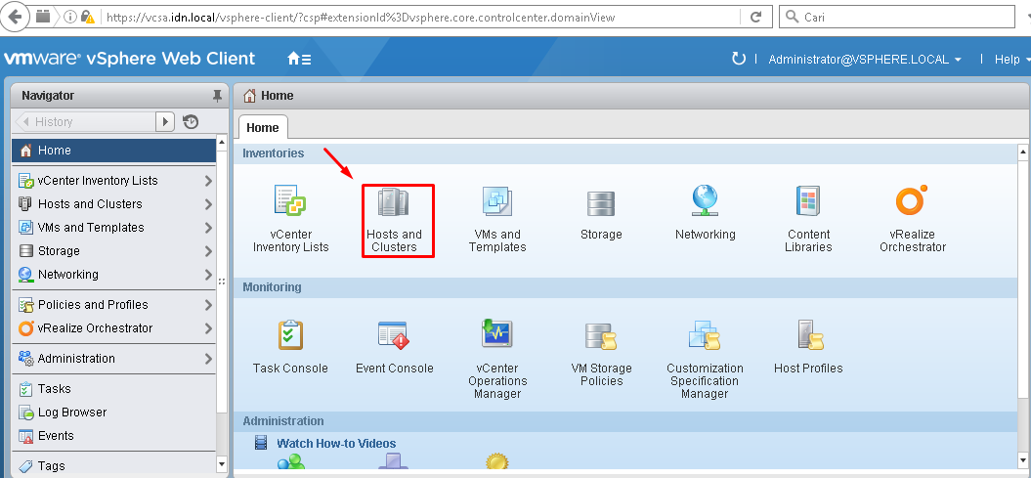Image resolution: width=1031 pixels, height=478 pixels.
Task: Click the insecure lock warning icon
Action: (x=88, y=17)
